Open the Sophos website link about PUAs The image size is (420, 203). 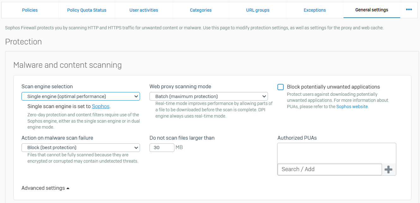[x=352, y=107]
